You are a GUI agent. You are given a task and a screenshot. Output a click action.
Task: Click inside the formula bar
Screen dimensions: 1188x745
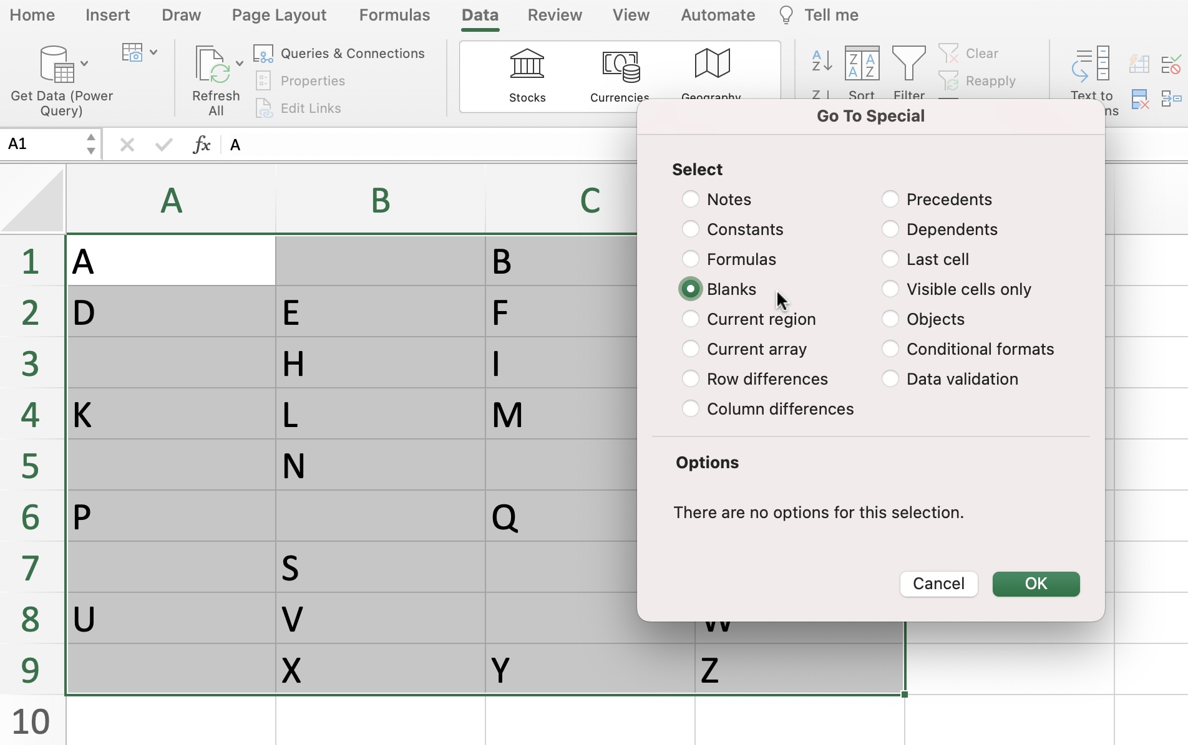437,145
